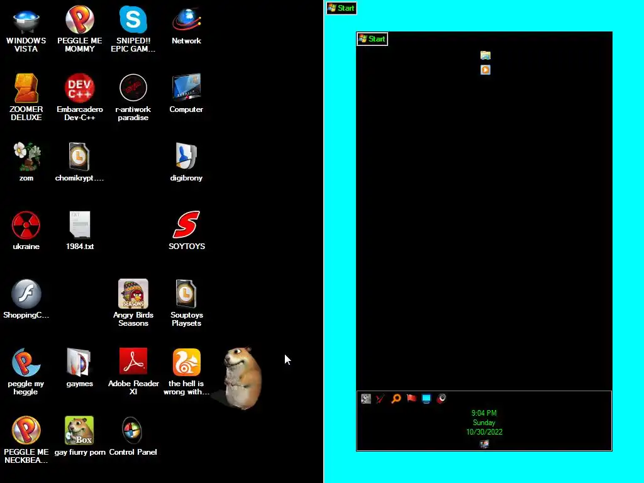Open the pinned Windows Media Player icon

pyautogui.click(x=486, y=70)
